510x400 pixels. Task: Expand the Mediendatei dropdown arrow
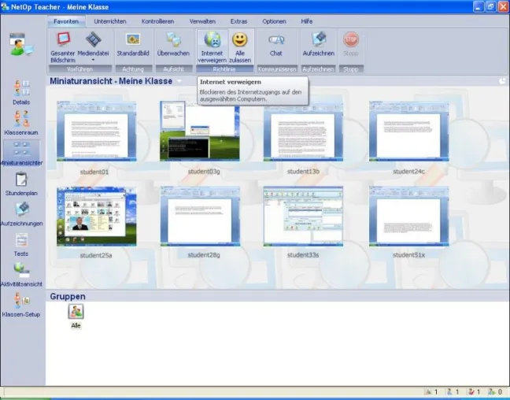(94, 60)
